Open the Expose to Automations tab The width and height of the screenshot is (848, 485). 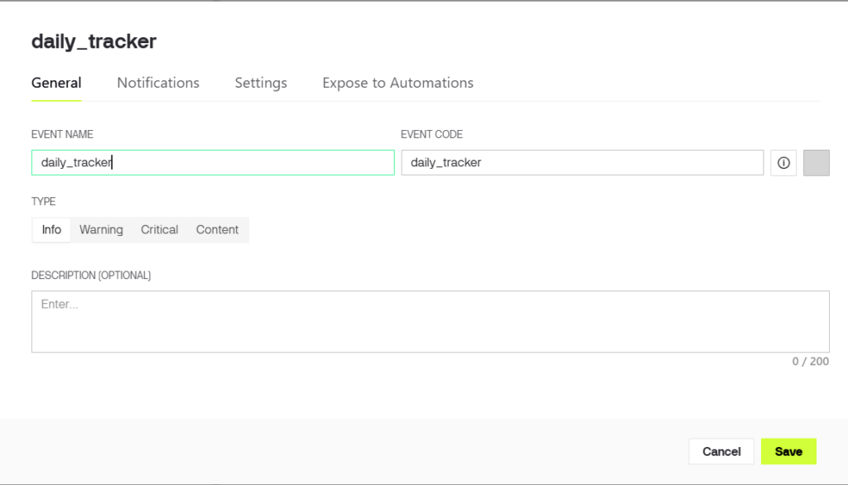tap(397, 83)
